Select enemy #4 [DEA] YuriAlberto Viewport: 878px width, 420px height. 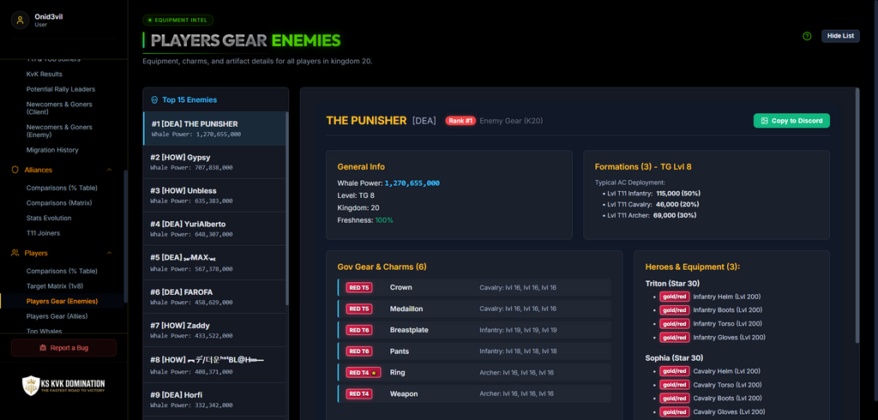(214, 229)
